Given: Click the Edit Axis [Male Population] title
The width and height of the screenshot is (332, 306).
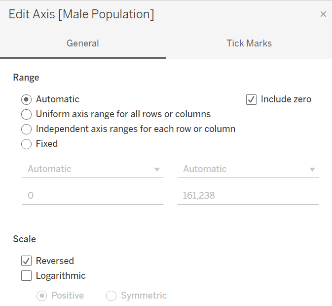Looking at the screenshot, I should pyautogui.click(x=81, y=14).
